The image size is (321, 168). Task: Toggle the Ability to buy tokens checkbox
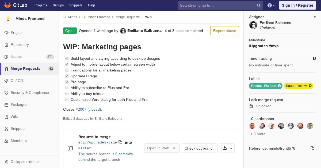click(67, 94)
